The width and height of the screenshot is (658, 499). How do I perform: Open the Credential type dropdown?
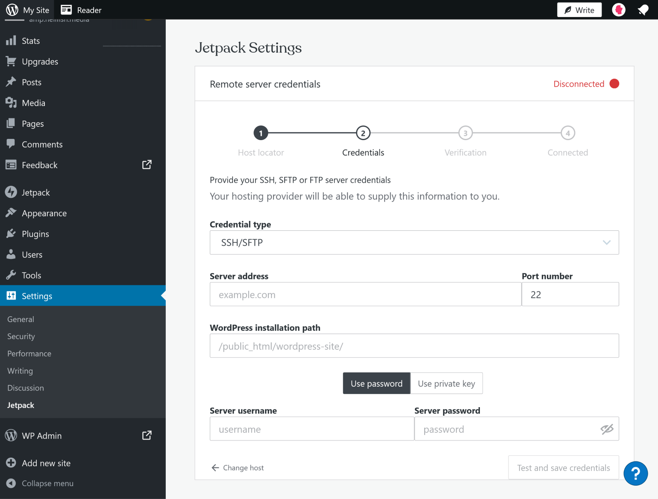click(x=414, y=243)
